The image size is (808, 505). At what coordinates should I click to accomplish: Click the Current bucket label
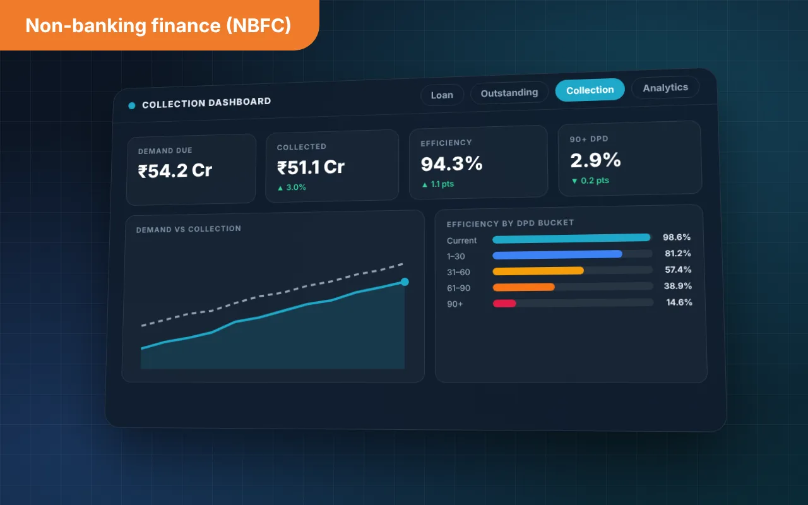click(462, 241)
